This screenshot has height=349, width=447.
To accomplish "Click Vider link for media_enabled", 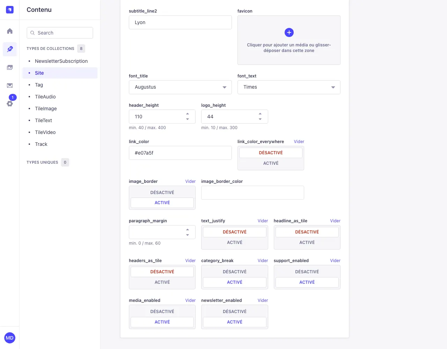I will pyautogui.click(x=190, y=300).
